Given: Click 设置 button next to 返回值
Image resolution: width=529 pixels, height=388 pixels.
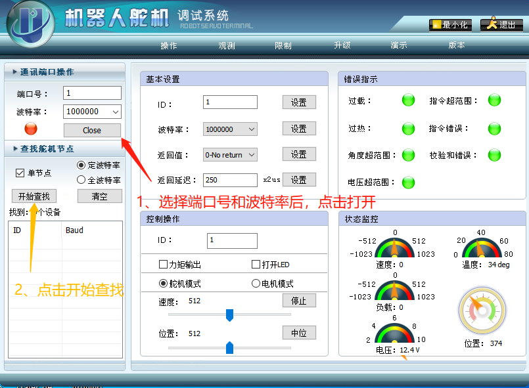Looking at the screenshot, I should (x=299, y=154).
